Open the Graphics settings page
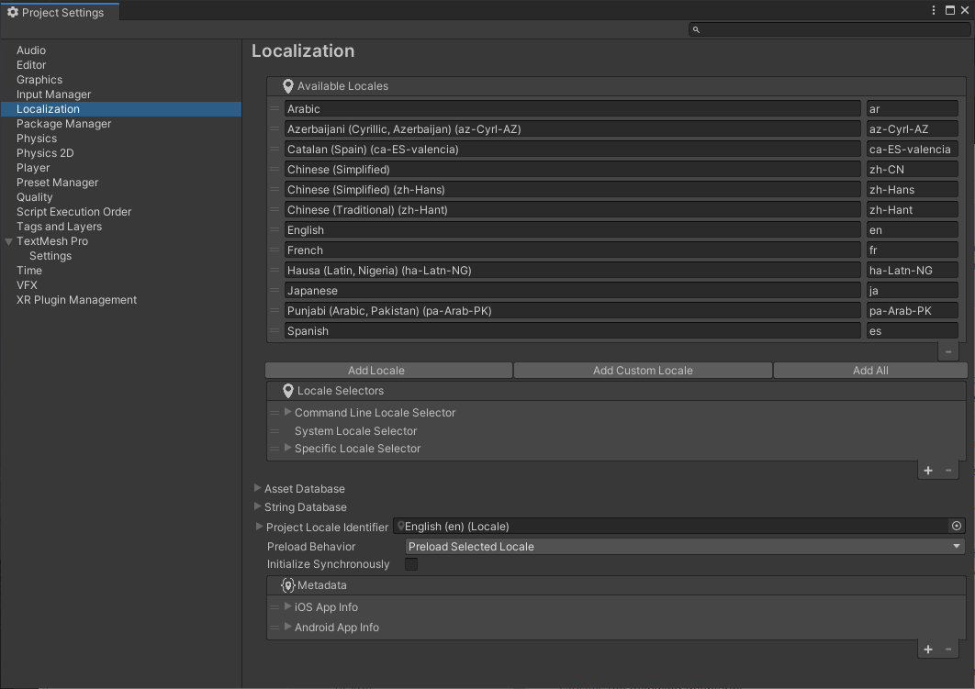The height and width of the screenshot is (689, 975). (x=39, y=79)
